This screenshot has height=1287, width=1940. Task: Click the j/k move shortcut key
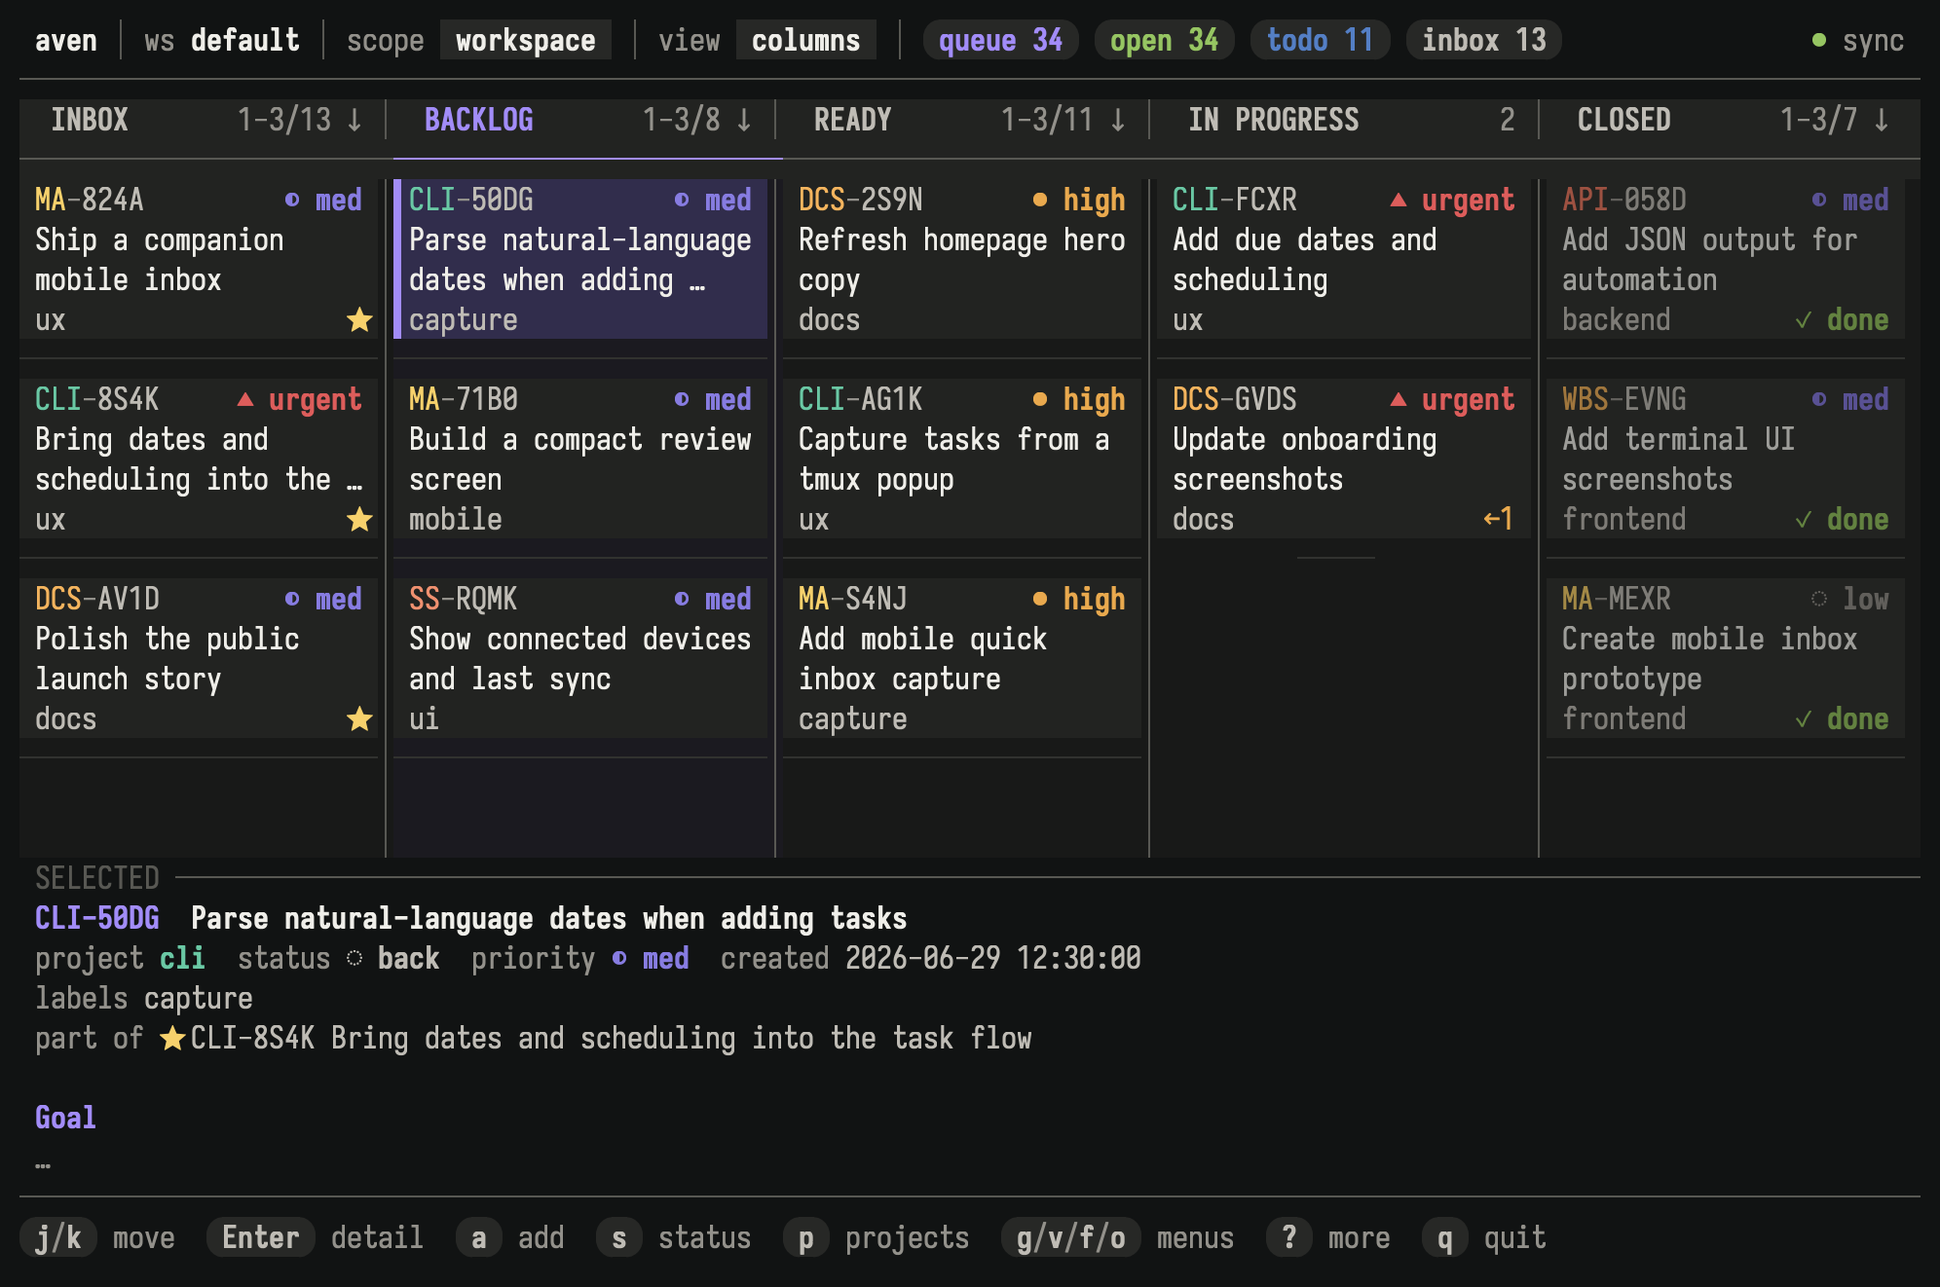click(x=58, y=1237)
